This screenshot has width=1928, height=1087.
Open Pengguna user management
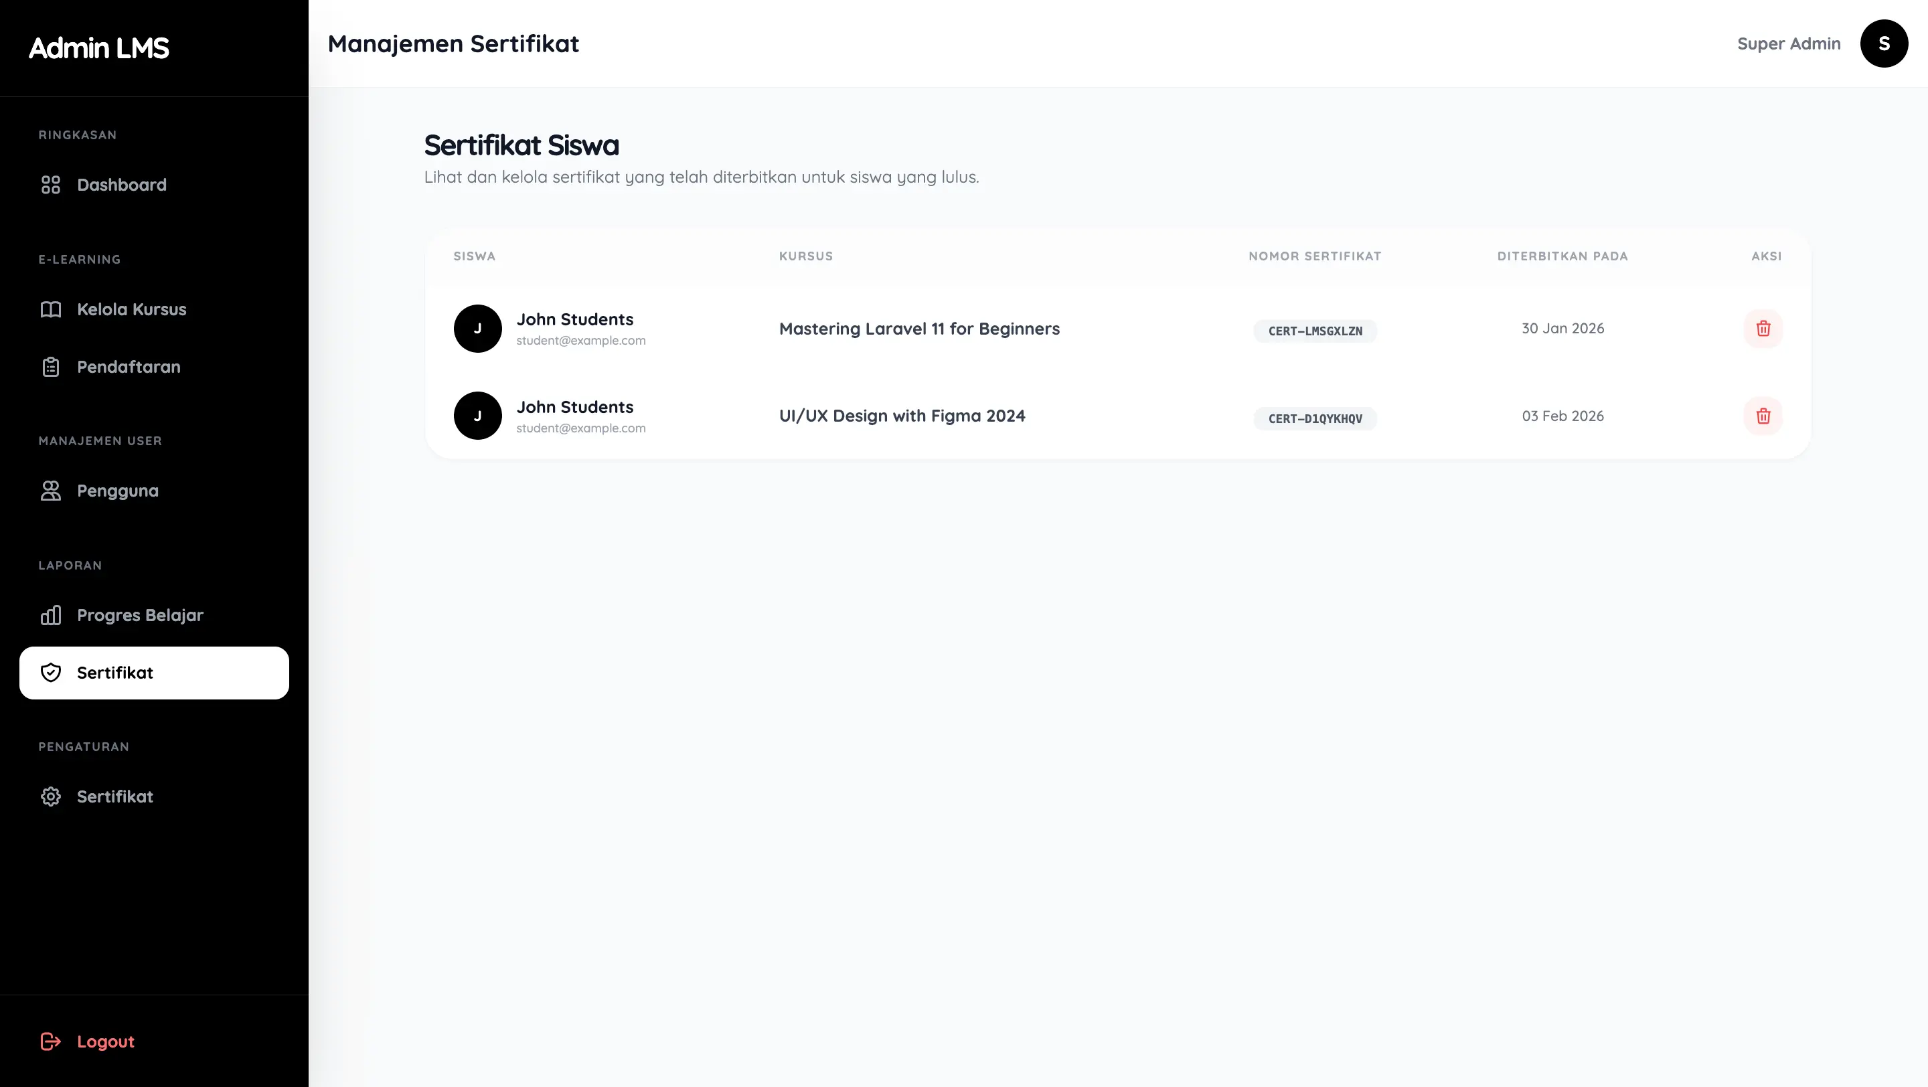(118, 491)
